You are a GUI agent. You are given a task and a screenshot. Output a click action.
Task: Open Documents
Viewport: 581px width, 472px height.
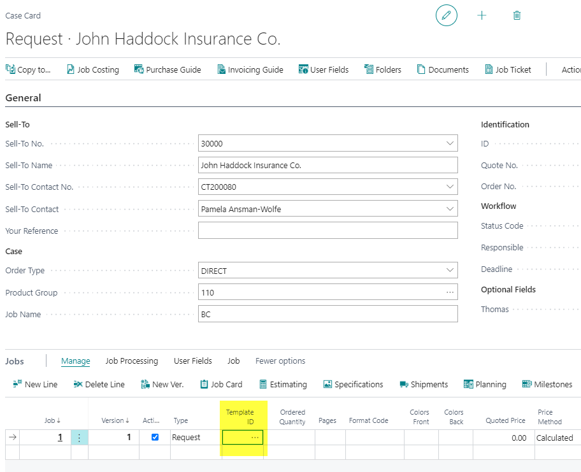point(443,69)
